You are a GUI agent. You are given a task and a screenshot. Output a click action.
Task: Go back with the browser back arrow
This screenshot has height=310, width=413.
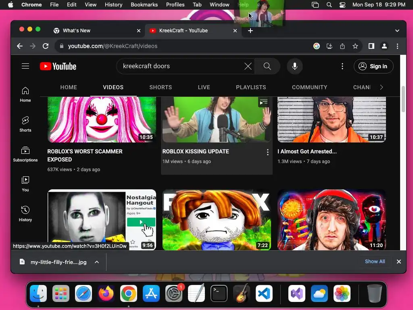point(20,46)
